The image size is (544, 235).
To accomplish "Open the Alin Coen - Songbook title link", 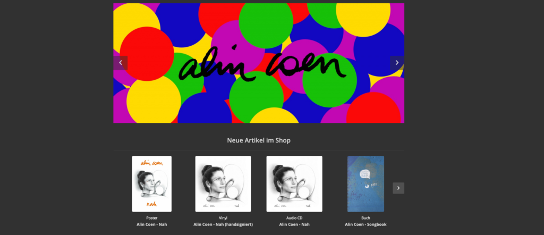I will tap(365, 224).
